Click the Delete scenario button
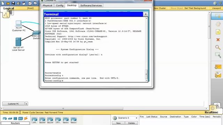The height and width of the screenshot is (125, 223). click(131, 123)
